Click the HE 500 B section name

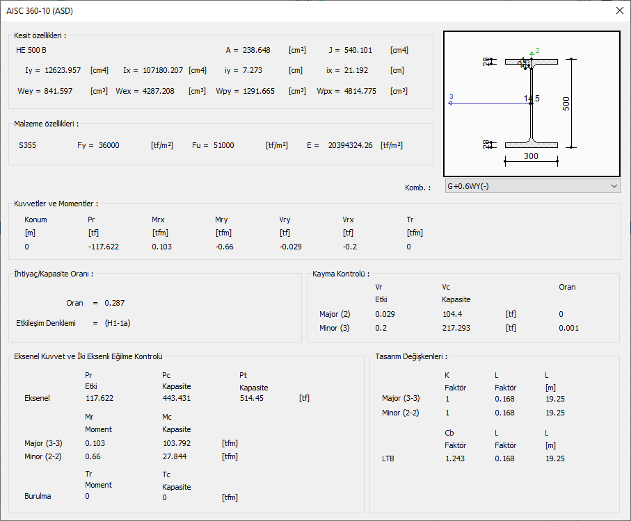31,50
